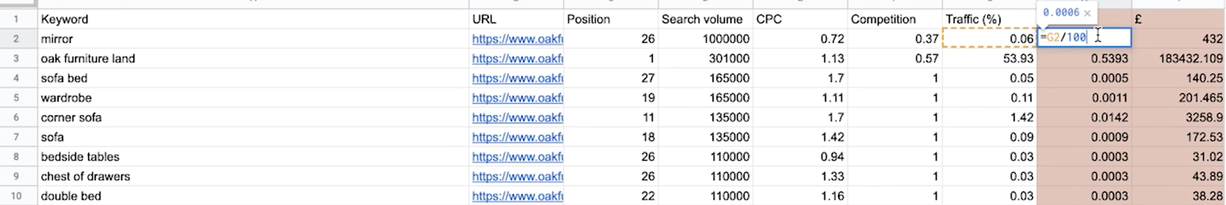Select the Search volume header cell
The height and width of the screenshot is (205, 1226).
coord(705,19)
